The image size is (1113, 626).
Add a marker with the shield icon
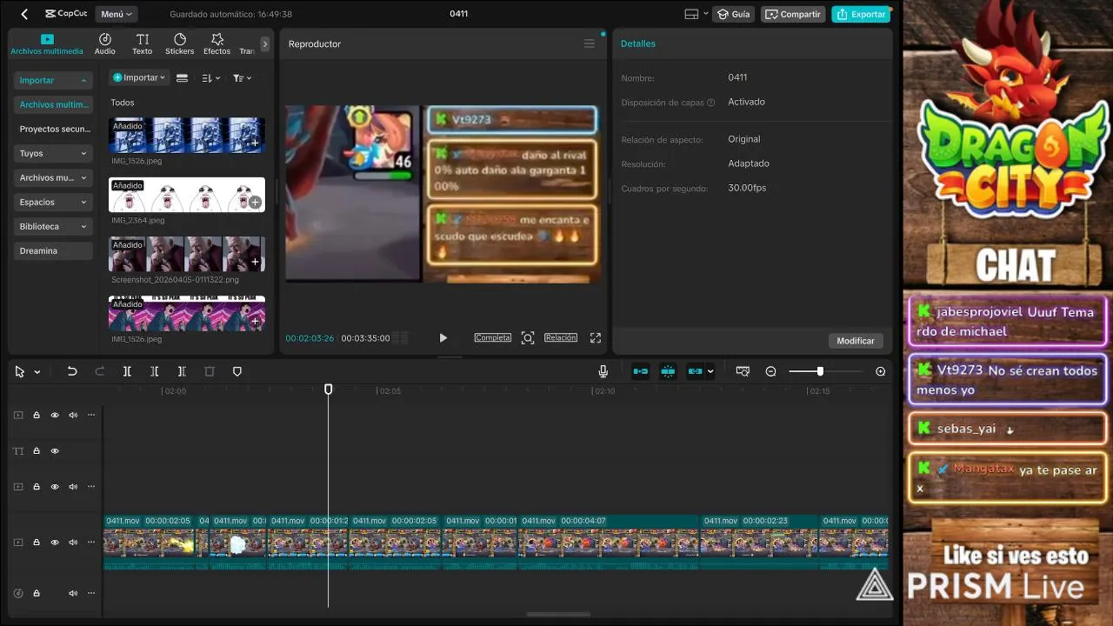point(237,371)
